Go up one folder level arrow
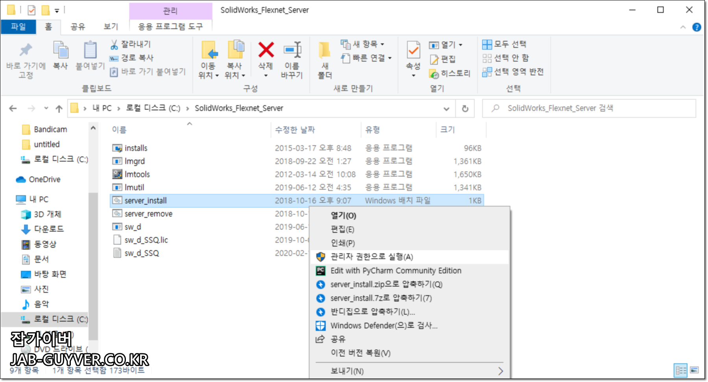This screenshot has height=382, width=708. (59, 108)
